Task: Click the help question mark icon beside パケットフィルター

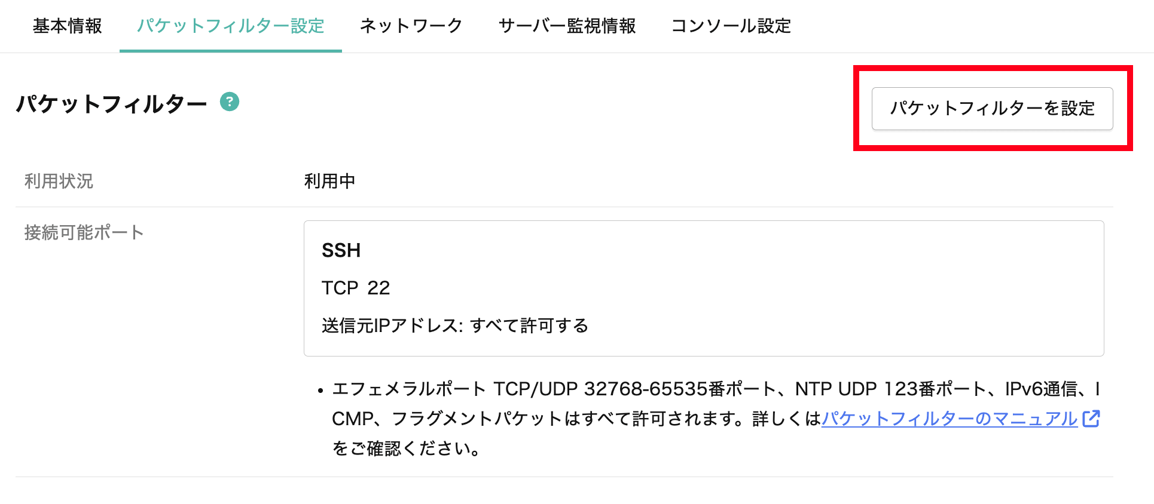Action: coord(230,102)
